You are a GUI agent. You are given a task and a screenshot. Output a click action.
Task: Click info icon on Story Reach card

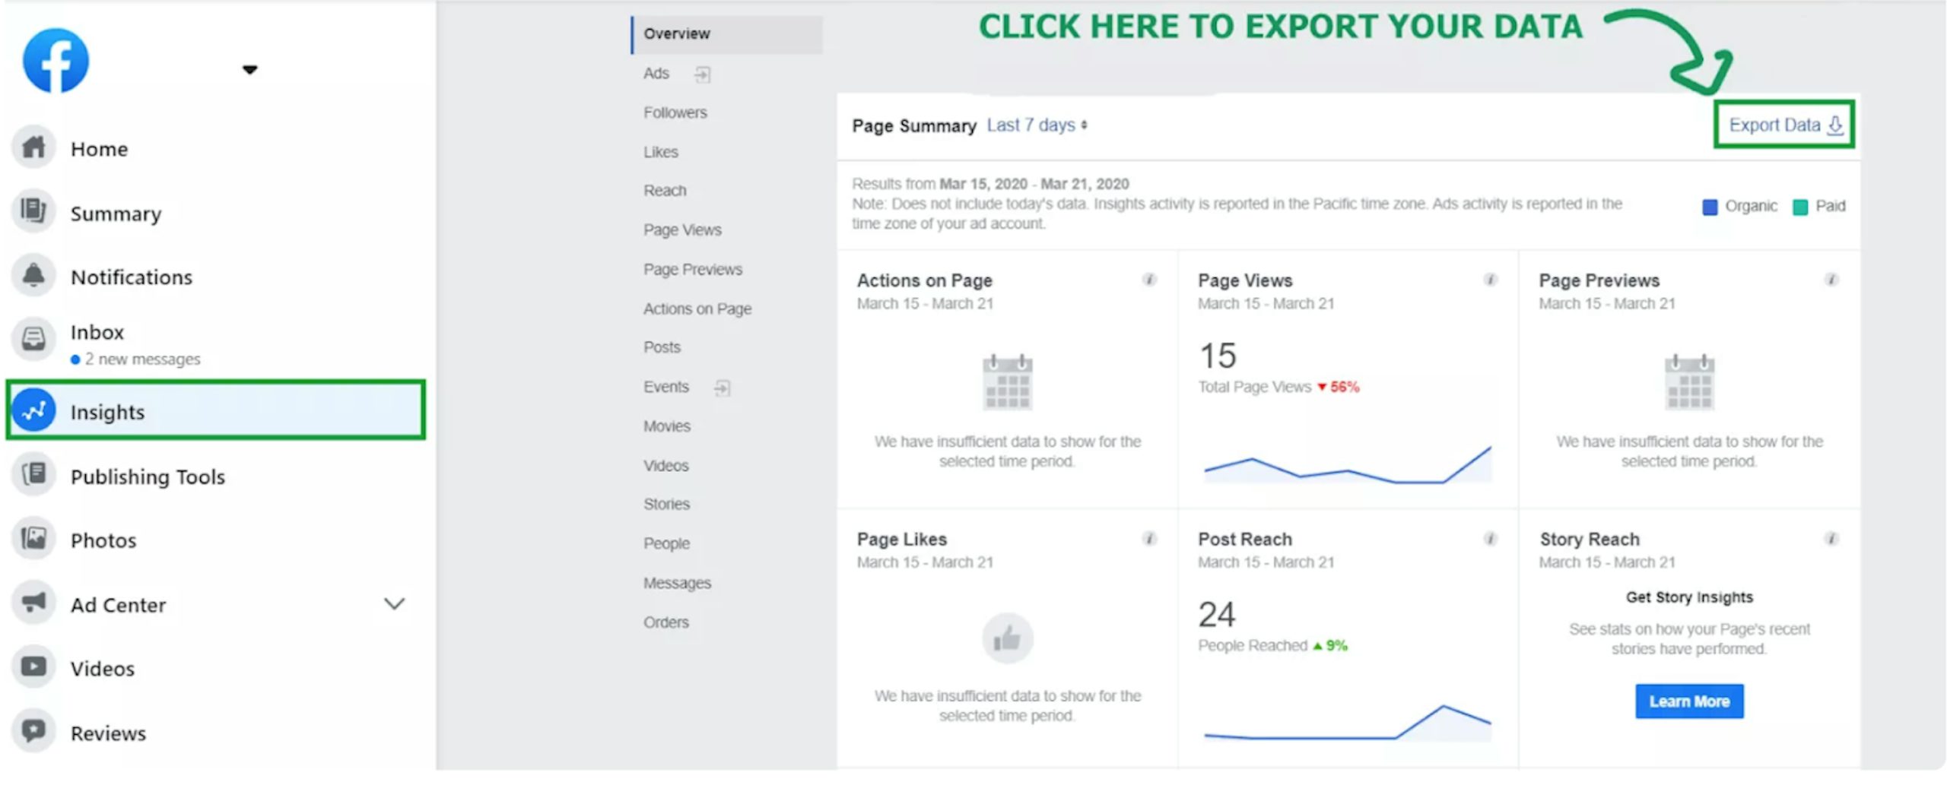click(1831, 539)
